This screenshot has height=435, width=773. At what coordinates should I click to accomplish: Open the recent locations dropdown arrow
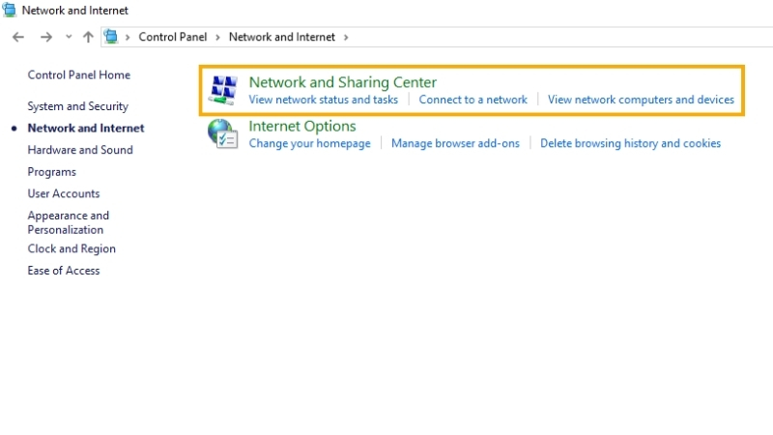pyautogui.click(x=69, y=37)
